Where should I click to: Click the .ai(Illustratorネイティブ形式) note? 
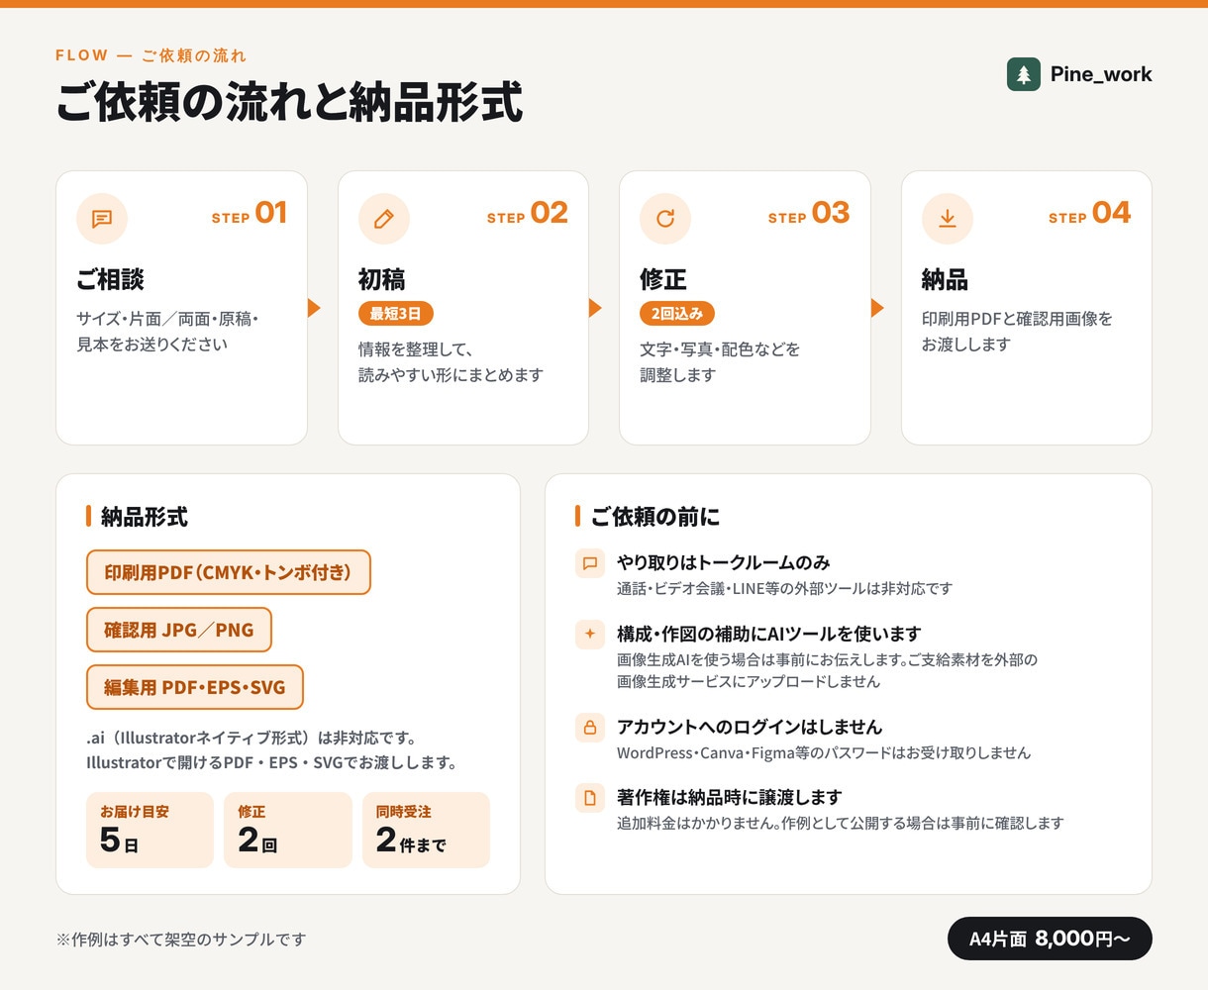(x=271, y=750)
